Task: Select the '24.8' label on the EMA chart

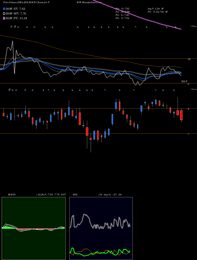Action: (184, 81)
